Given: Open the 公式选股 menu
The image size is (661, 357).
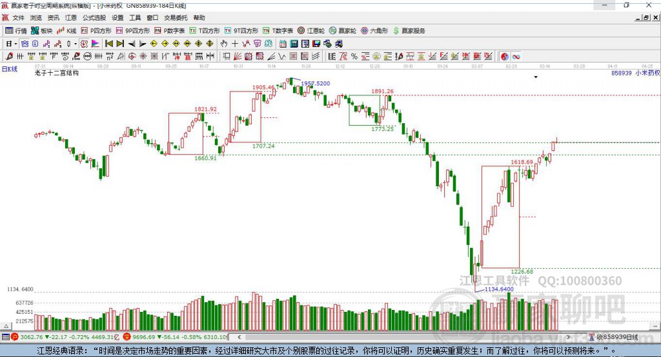Looking at the screenshot, I should [94, 17].
